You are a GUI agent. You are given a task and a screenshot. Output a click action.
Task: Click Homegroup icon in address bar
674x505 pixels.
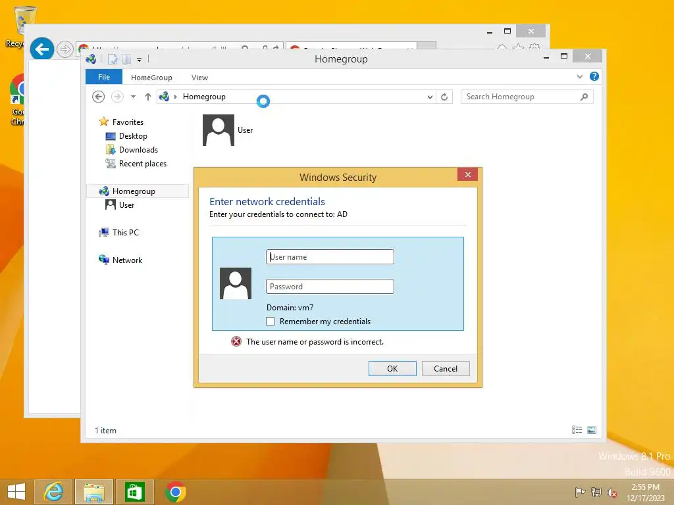click(164, 97)
